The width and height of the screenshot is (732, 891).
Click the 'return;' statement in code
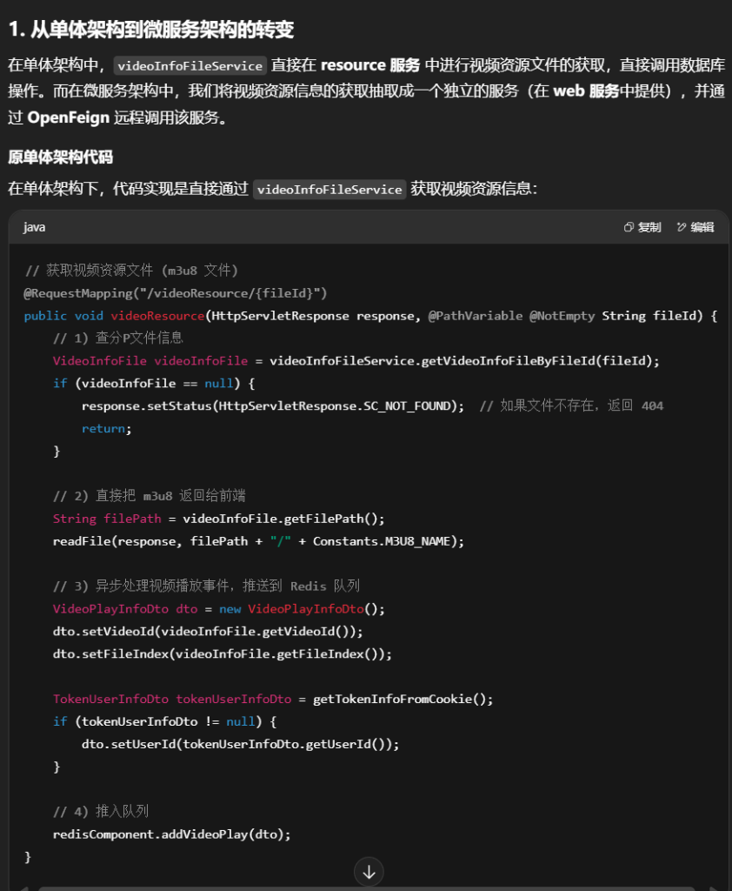(x=106, y=428)
